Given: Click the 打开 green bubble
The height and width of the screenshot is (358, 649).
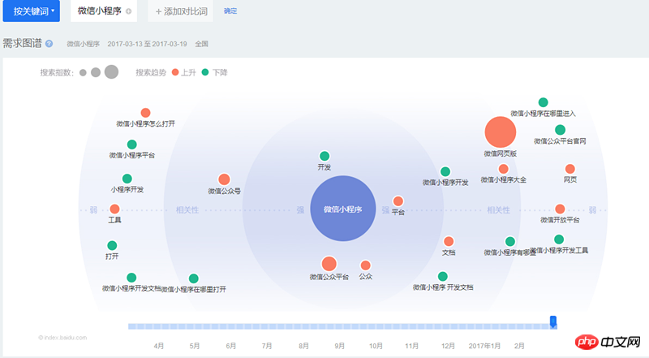Looking at the screenshot, I should [112, 245].
